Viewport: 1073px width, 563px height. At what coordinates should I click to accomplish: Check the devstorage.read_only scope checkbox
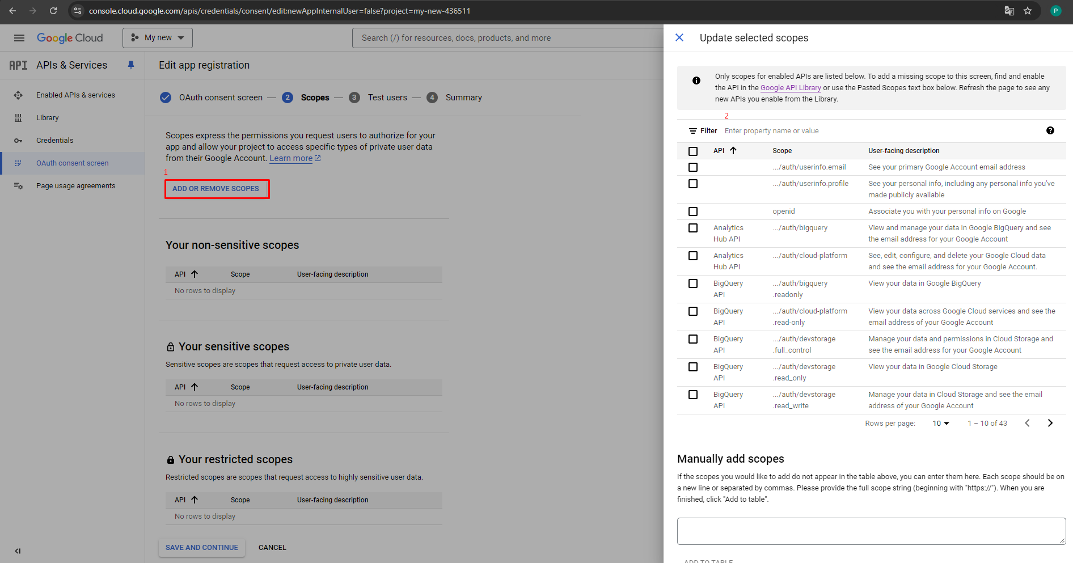click(x=693, y=367)
